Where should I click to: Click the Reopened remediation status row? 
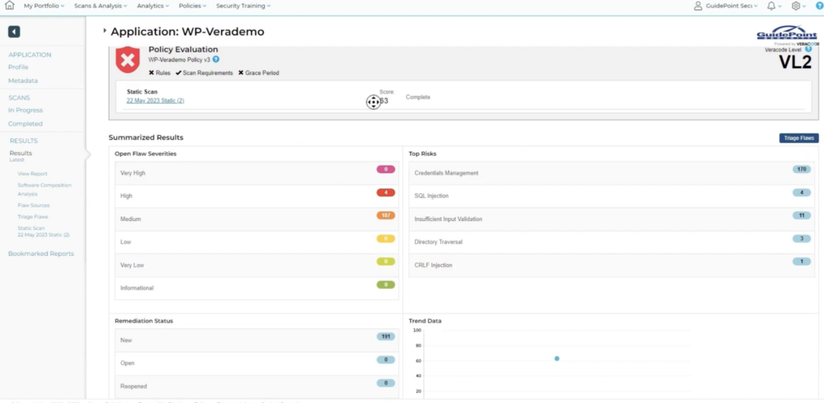[257, 386]
